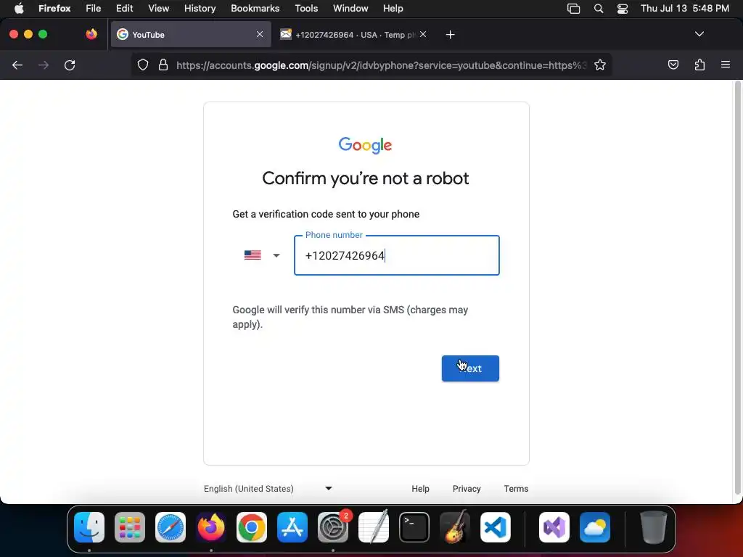Go forward with the browser forward arrow

pos(44,65)
